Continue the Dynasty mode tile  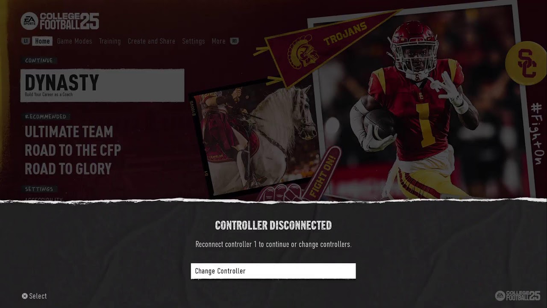103,85
